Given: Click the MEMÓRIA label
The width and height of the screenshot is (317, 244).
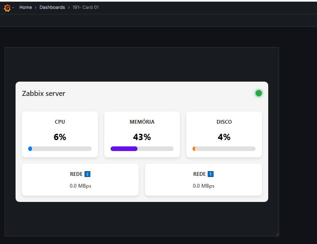Looking at the screenshot, I should point(142,122).
